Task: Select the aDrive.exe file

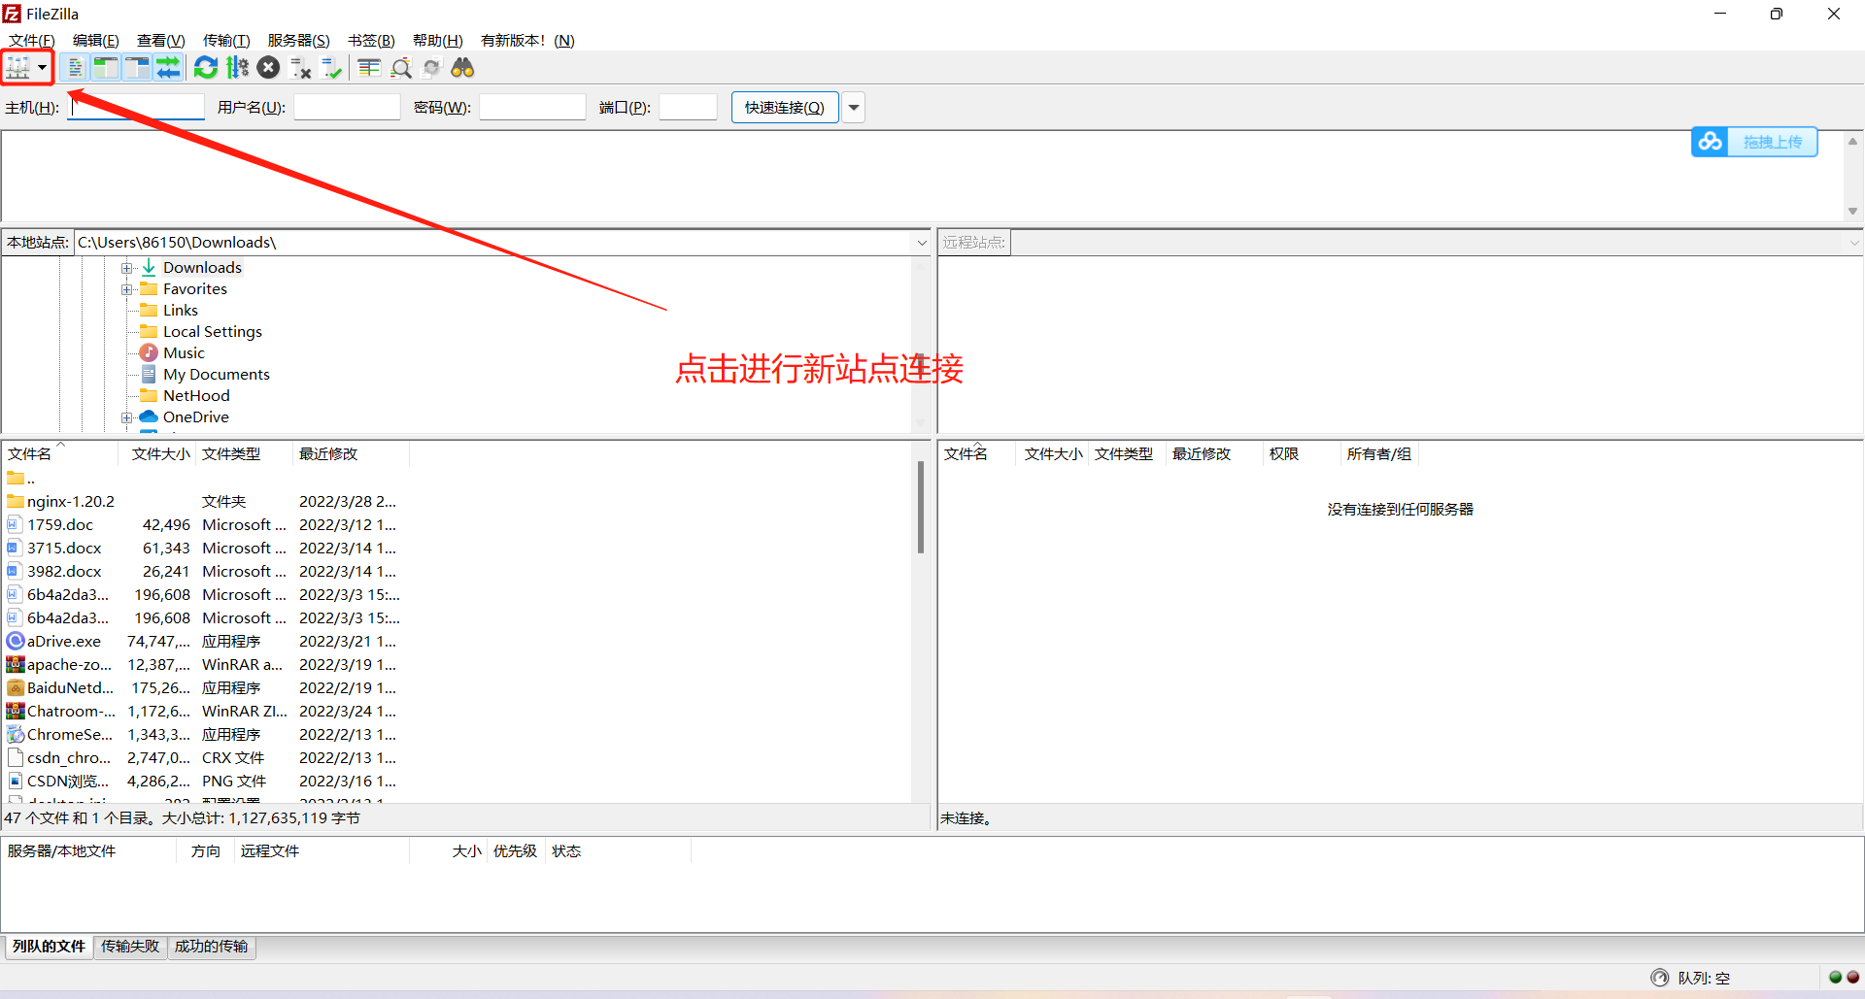Action: point(64,642)
